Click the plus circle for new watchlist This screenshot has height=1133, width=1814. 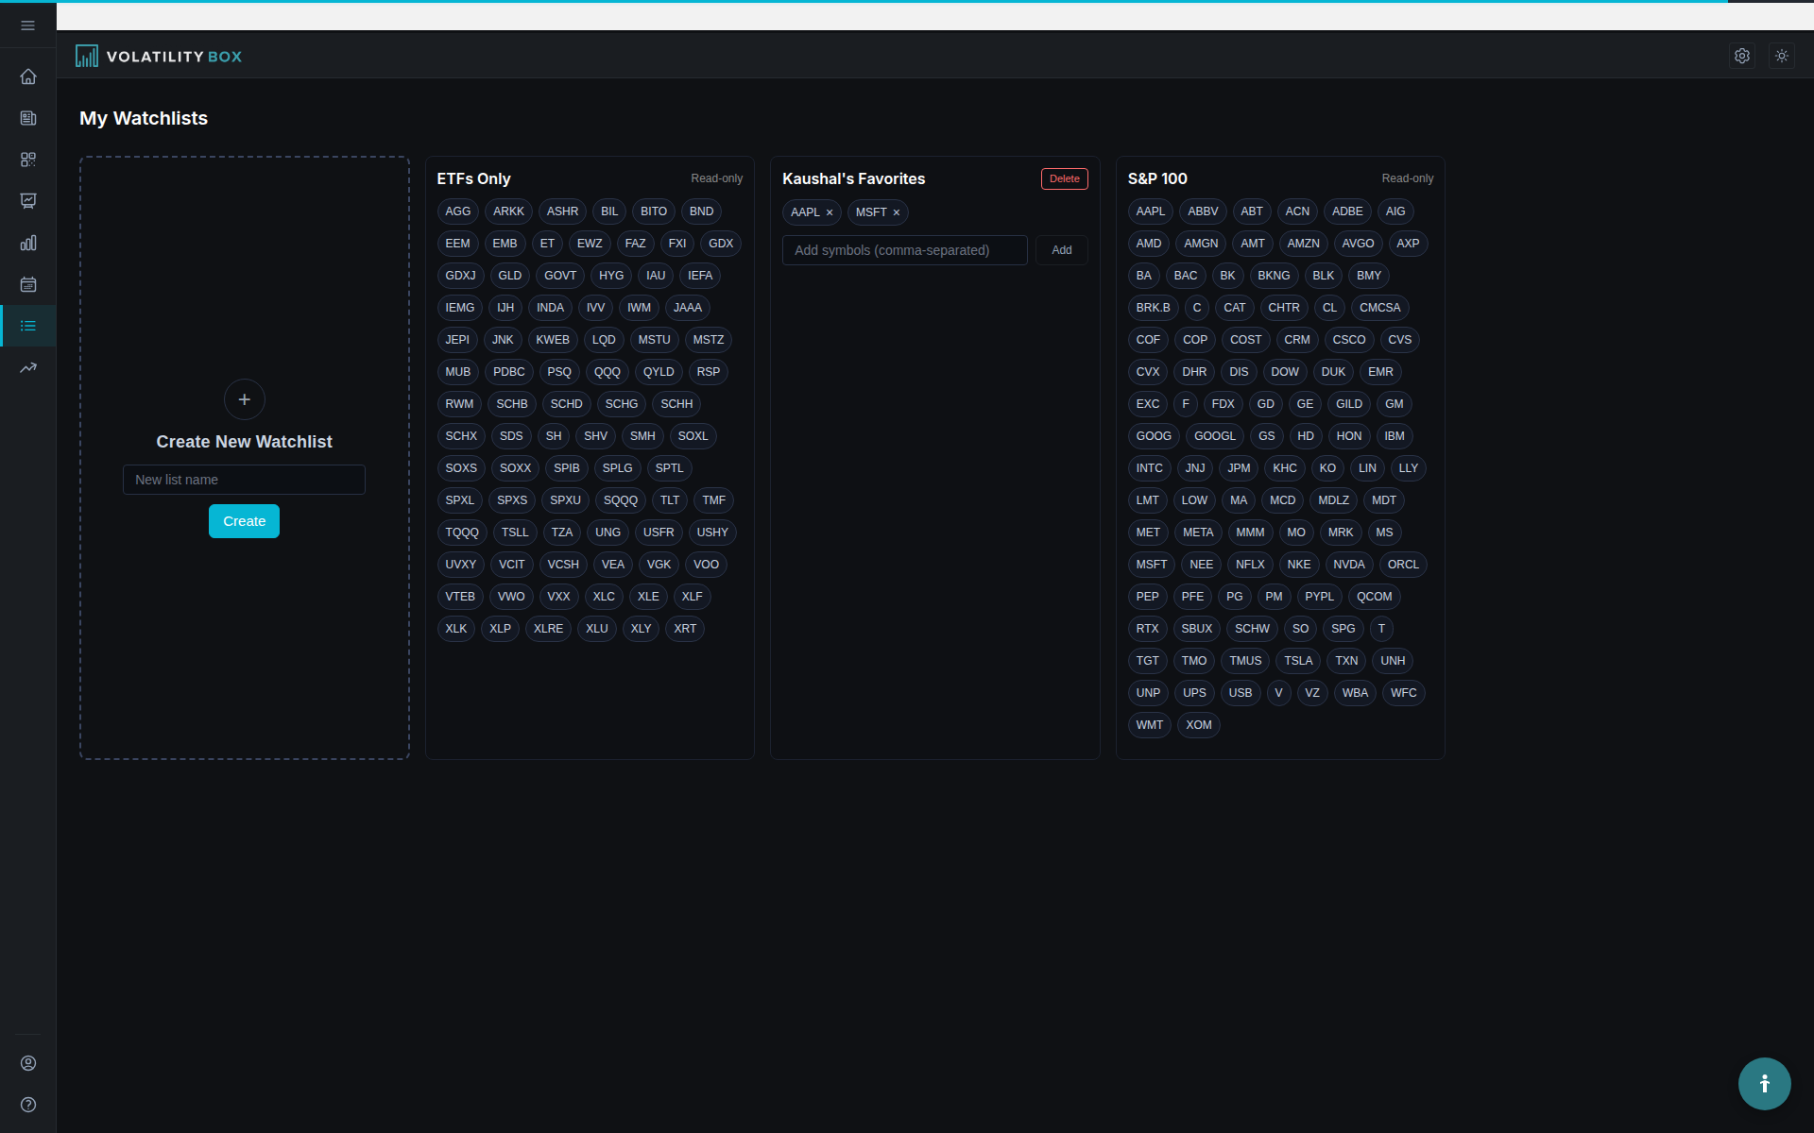click(244, 399)
